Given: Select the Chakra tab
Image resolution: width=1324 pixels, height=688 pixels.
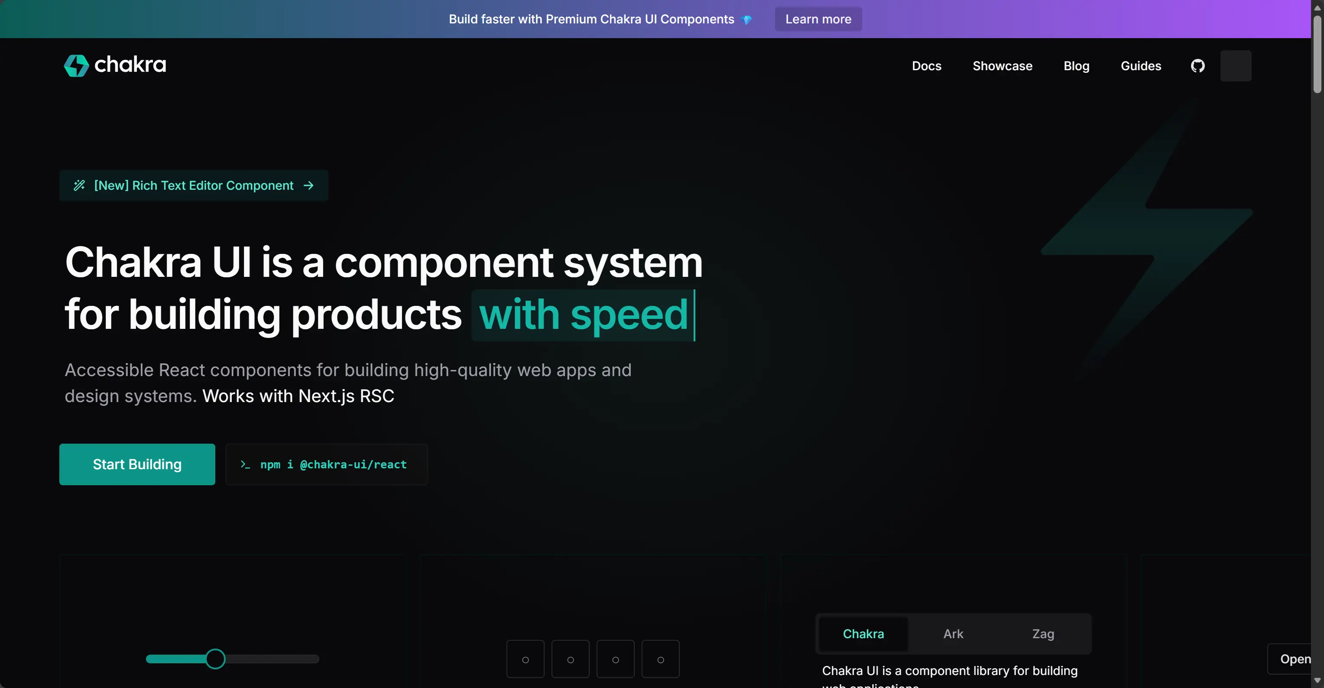Looking at the screenshot, I should tap(863, 633).
